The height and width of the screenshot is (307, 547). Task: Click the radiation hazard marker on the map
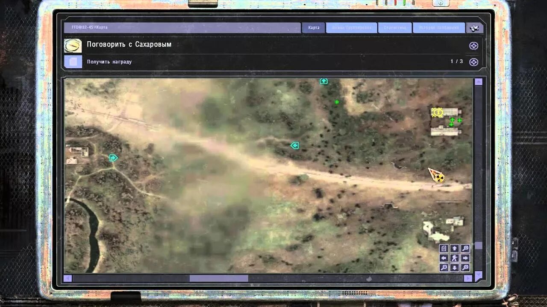click(x=439, y=177)
